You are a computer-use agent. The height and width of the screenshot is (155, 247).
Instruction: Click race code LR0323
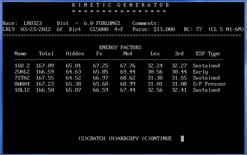(33, 23)
